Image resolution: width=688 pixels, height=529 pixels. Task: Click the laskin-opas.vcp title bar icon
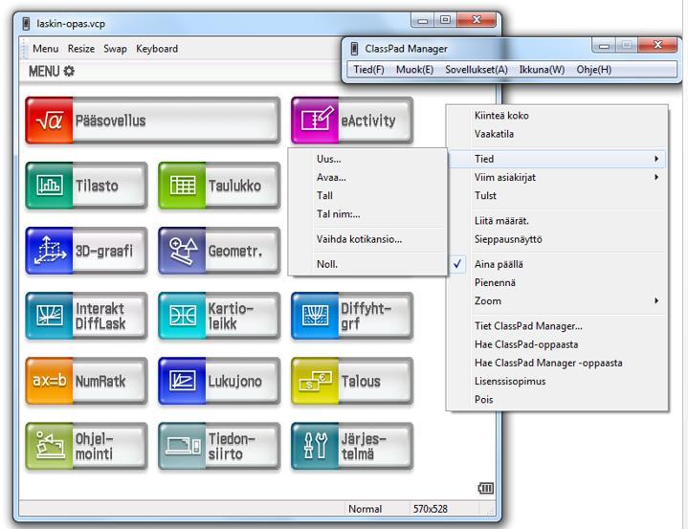pyautogui.click(x=27, y=24)
